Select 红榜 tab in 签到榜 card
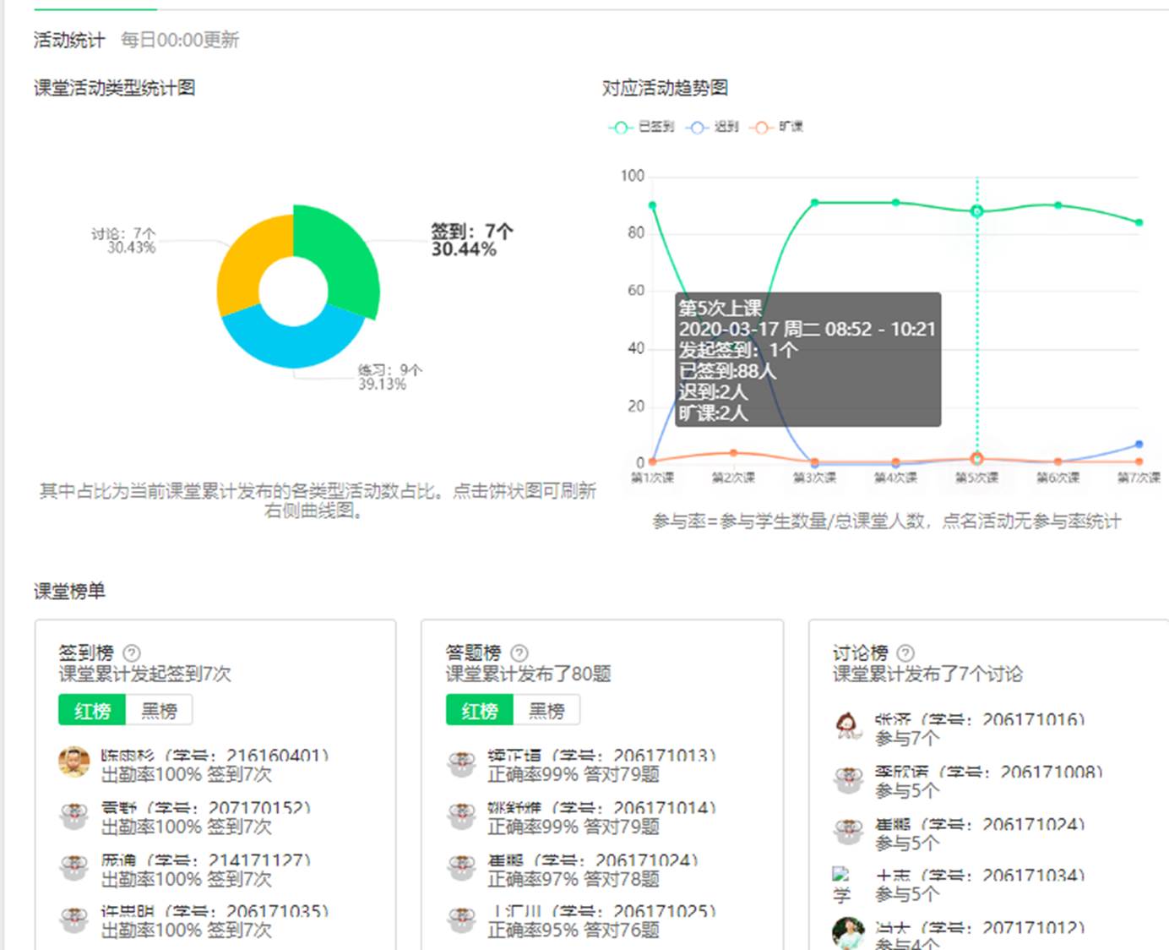Viewport: 1169px width, 950px height. [x=92, y=710]
